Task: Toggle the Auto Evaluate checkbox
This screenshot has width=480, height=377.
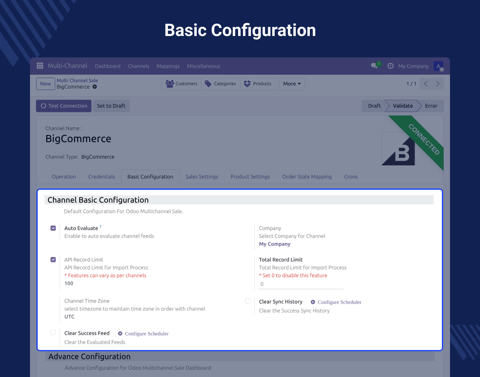Action: coord(53,228)
